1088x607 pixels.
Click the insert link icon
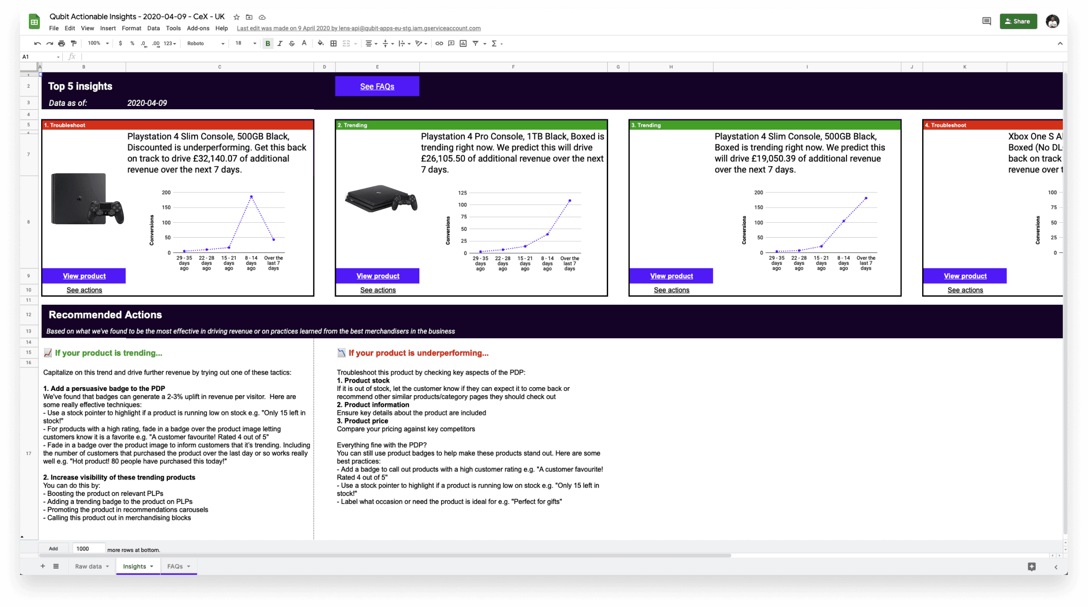click(439, 44)
